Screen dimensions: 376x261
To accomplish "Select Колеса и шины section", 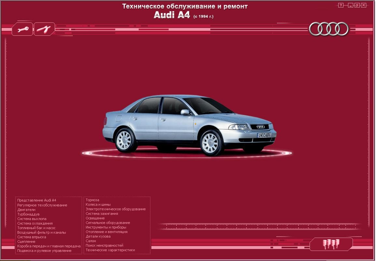I will [98, 204].
